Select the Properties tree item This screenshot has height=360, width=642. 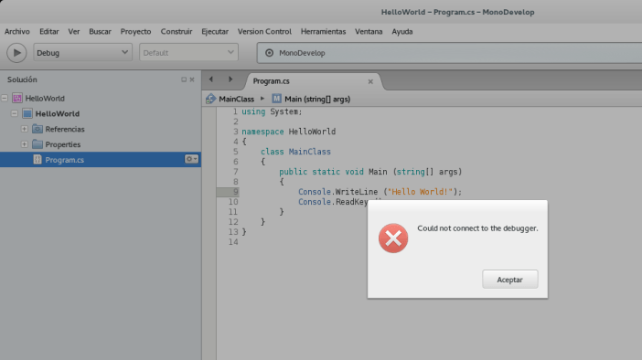coord(62,144)
